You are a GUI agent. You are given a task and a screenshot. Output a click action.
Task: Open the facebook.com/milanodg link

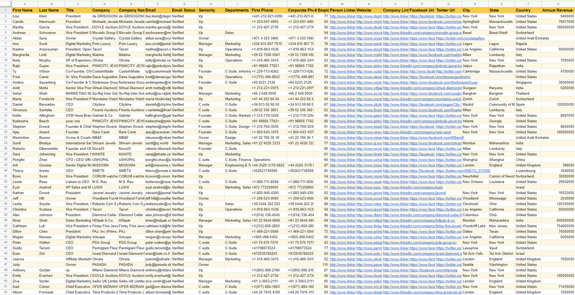[433, 270]
